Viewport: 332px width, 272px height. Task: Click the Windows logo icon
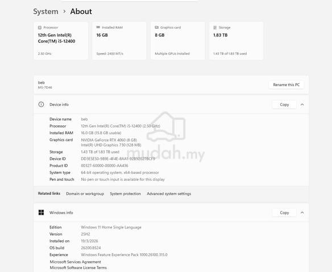pyautogui.click(x=41, y=212)
